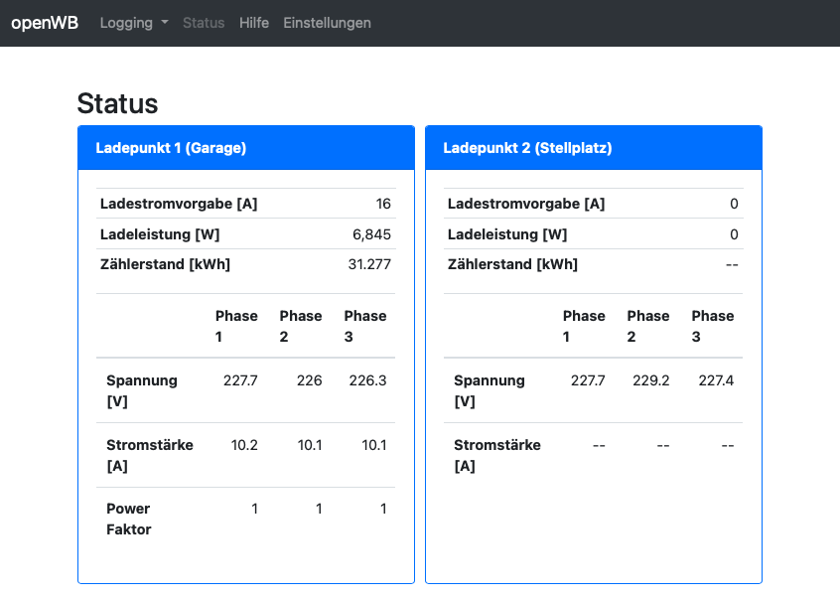
Task: Open the Logging dropdown menu
Action: coord(134,23)
